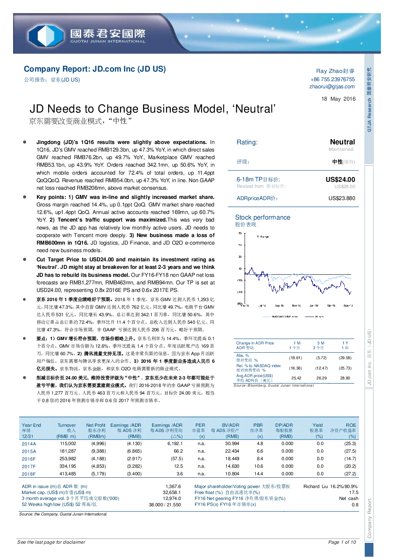Click the 'Cut Target Price to USD24.00' bullet paragraph
The width and height of the screenshot is (394, 558).
coord(126,275)
